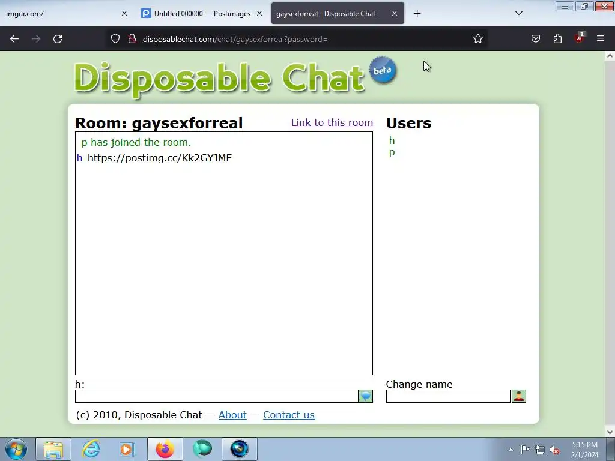Click the muted volume tray icon
The image size is (615, 461).
(x=554, y=450)
